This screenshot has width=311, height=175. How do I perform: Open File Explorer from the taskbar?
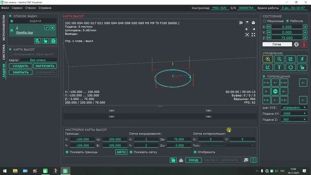pos(15,171)
